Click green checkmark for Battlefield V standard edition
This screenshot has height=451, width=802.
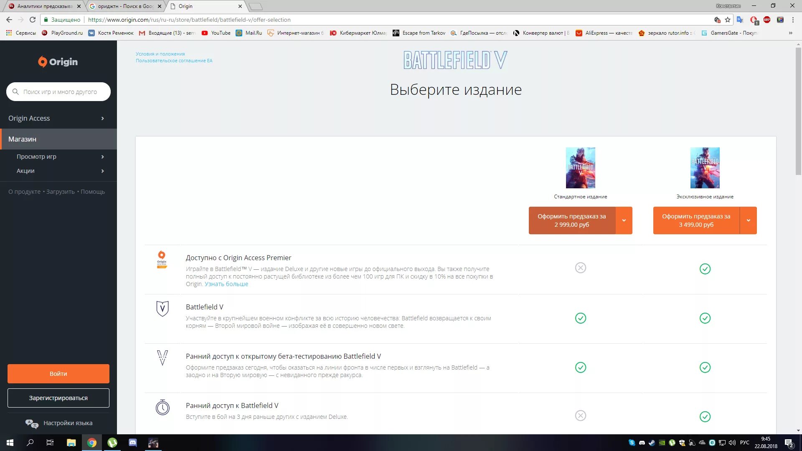(580, 318)
